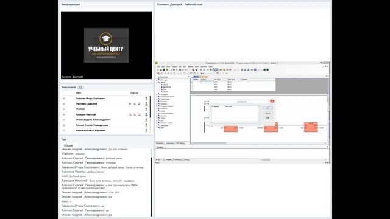Click the participants count badge 12

pyautogui.click(x=80, y=88)
